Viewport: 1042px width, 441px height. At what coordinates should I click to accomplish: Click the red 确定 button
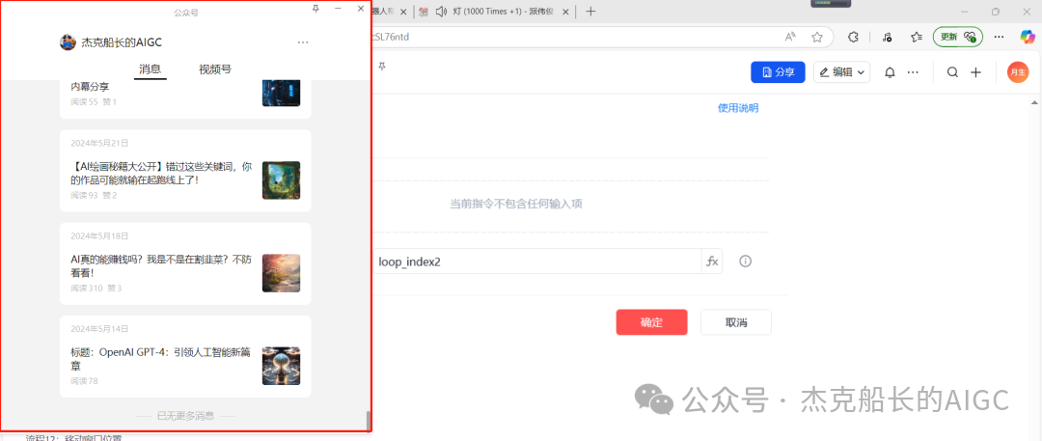click(x=651, y=322)
